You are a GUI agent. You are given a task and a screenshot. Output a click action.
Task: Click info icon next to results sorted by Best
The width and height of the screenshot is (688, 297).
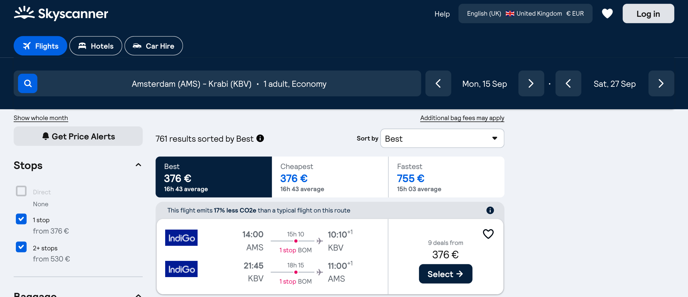[x=260, y=138]
